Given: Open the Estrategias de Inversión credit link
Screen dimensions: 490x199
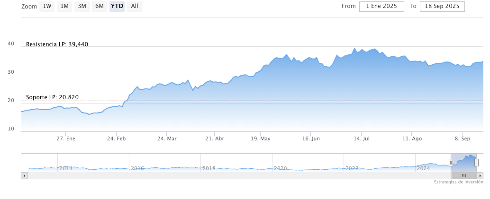Looking at the screenshot, I should point(458,182).
